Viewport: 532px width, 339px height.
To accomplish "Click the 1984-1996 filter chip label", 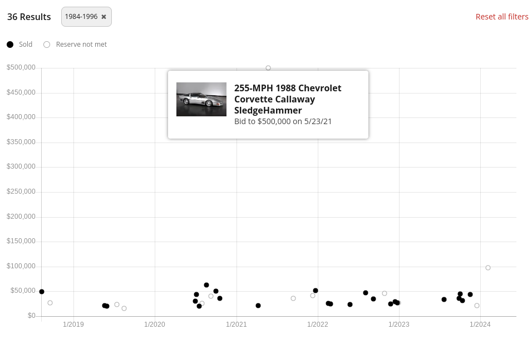I will (81, 17).
